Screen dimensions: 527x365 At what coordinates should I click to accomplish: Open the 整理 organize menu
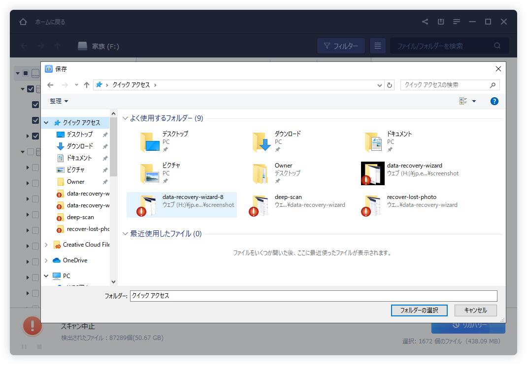pos(59,101)
